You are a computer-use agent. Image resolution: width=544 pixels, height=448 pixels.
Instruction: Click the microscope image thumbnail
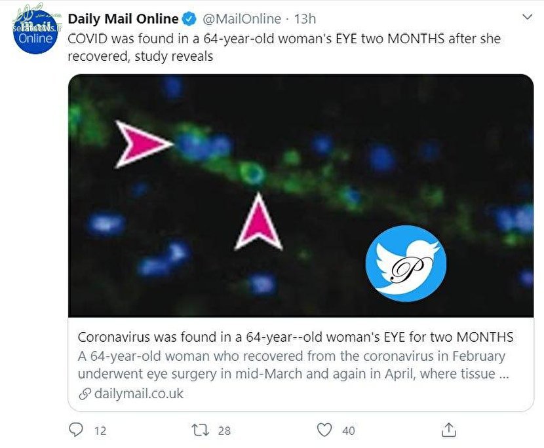[301, 195]
